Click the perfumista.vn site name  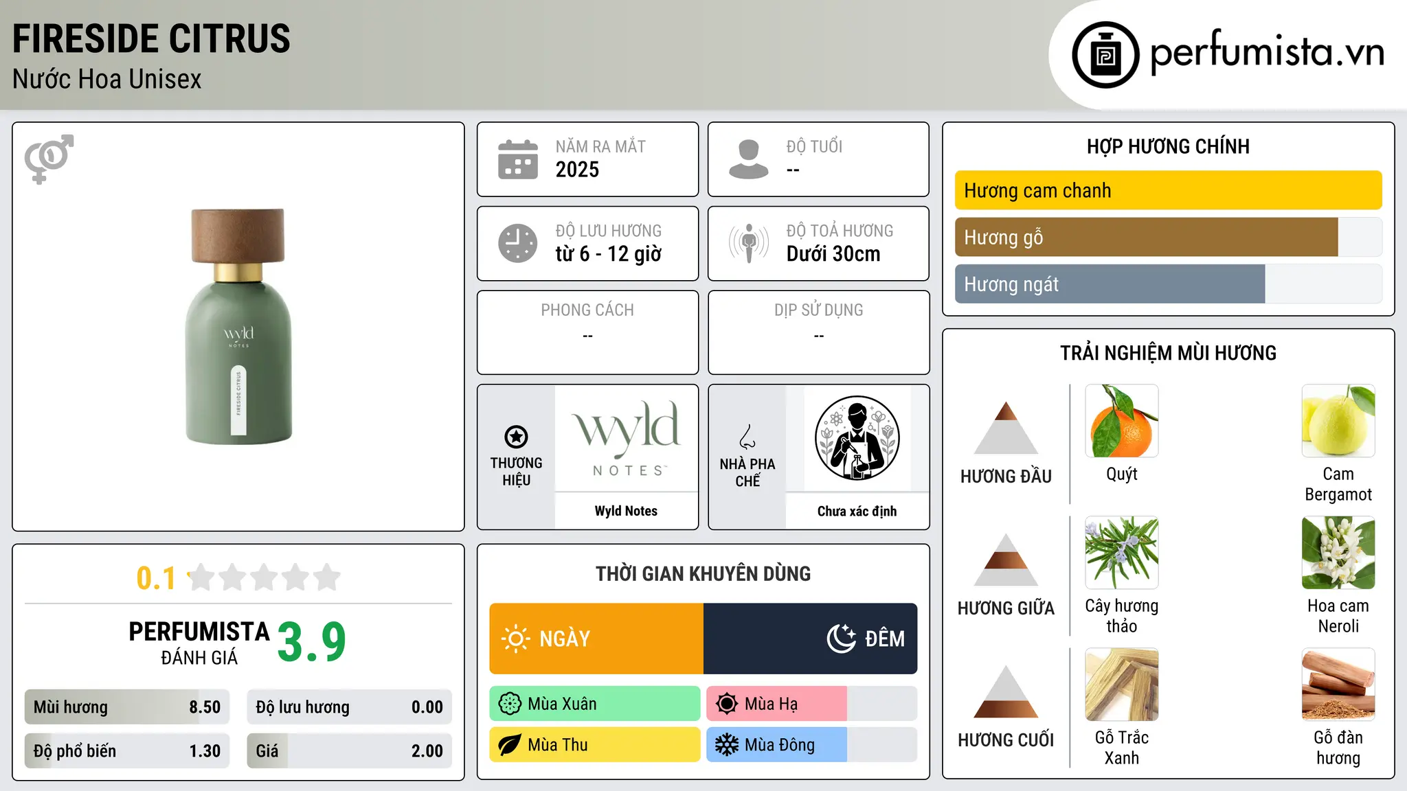pyautogui.click(x=1268, y=52)
